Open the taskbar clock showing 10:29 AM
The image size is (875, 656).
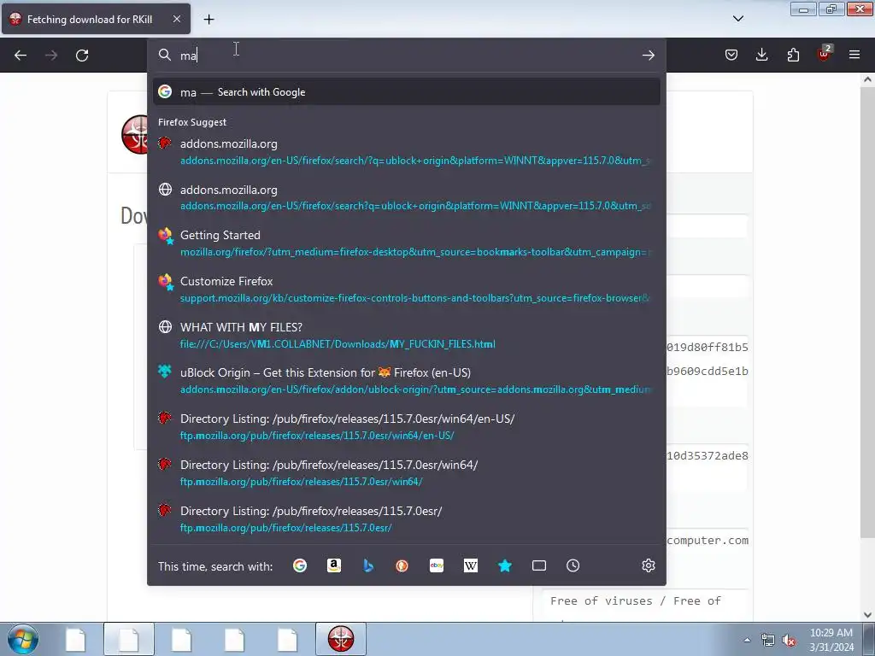click(831, 640)
